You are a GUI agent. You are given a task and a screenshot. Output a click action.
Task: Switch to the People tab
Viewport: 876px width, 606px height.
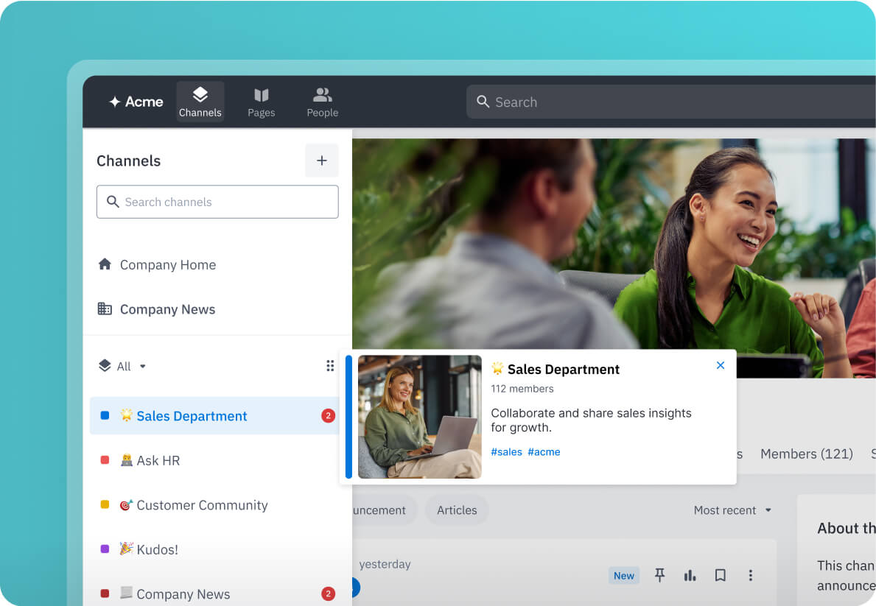322,102
